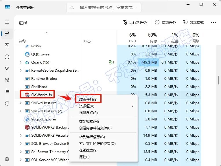This screenshot has width=221, height=166.
Task: Sort by the 网络 column header
Action: [191, 37]
